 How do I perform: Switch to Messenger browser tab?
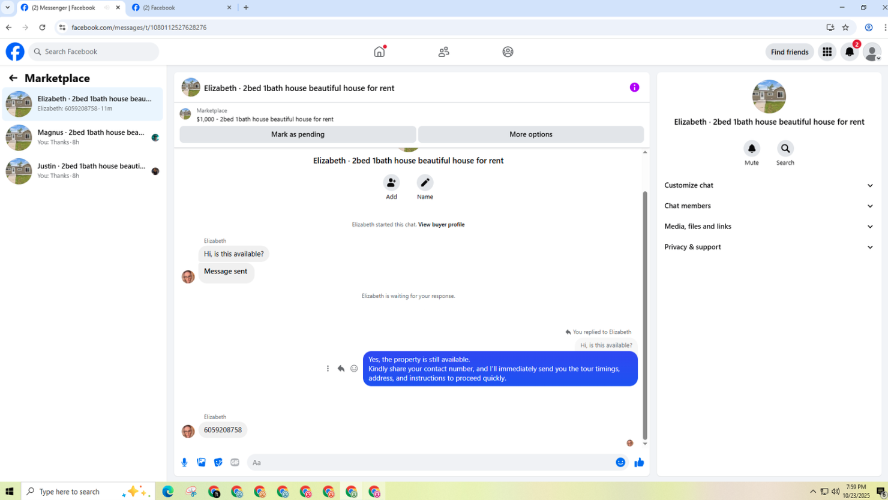63,8
